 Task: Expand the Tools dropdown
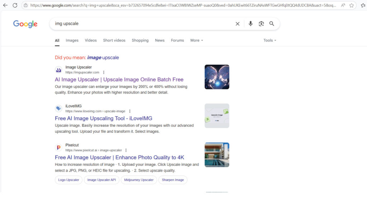270,40
